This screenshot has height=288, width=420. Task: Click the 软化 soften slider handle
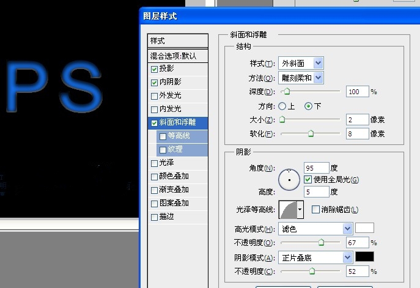311,133
